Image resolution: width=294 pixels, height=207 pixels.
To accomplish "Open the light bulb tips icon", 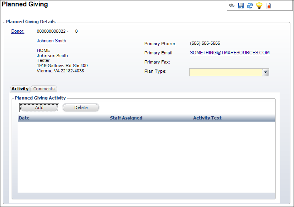I will [x=259, y=6].
